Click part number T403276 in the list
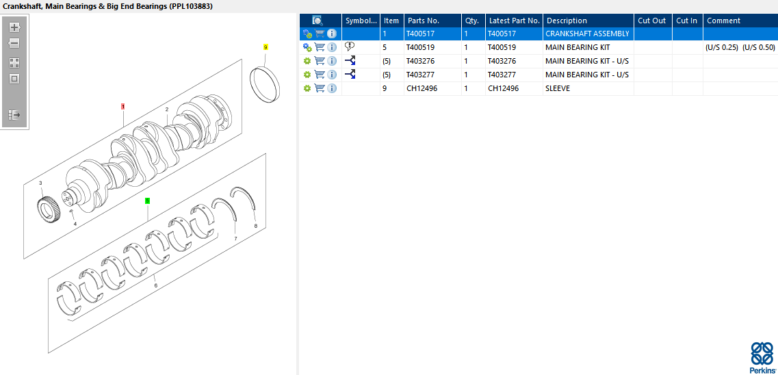Viewport: 778px width, 375px height. pyautogui.click(x=422, y=61)
